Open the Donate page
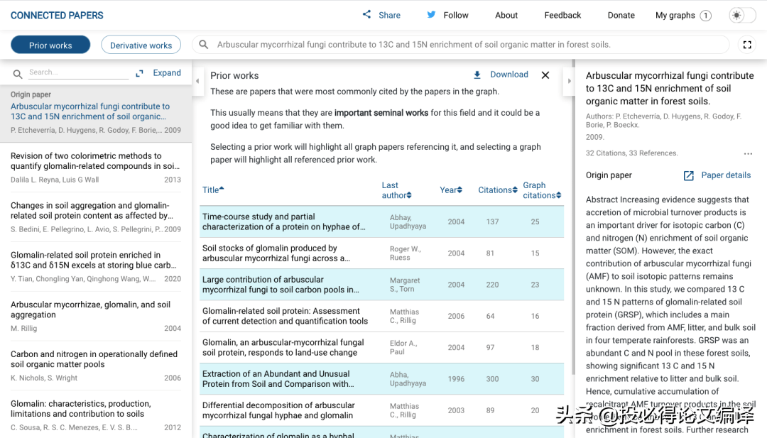The image size is (767, 438). [621, 15]
